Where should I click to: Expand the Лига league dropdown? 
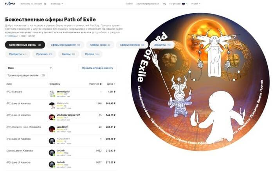click(x=29, y=68)
